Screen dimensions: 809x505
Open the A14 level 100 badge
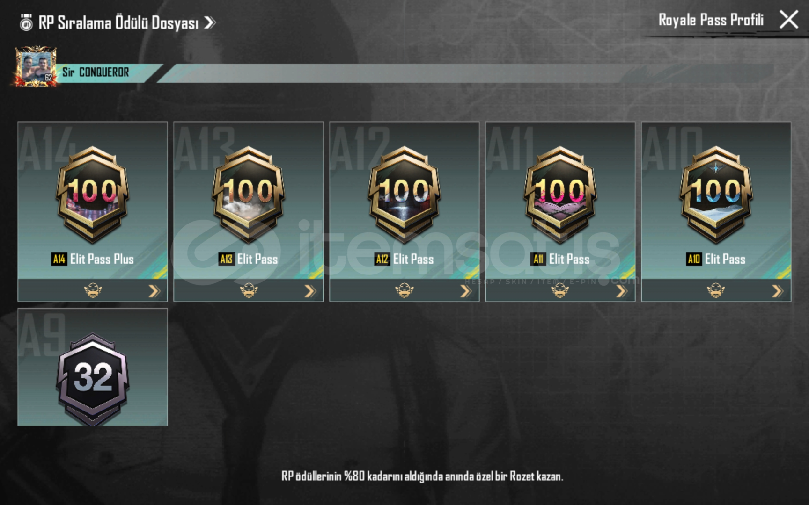[93, 195]
